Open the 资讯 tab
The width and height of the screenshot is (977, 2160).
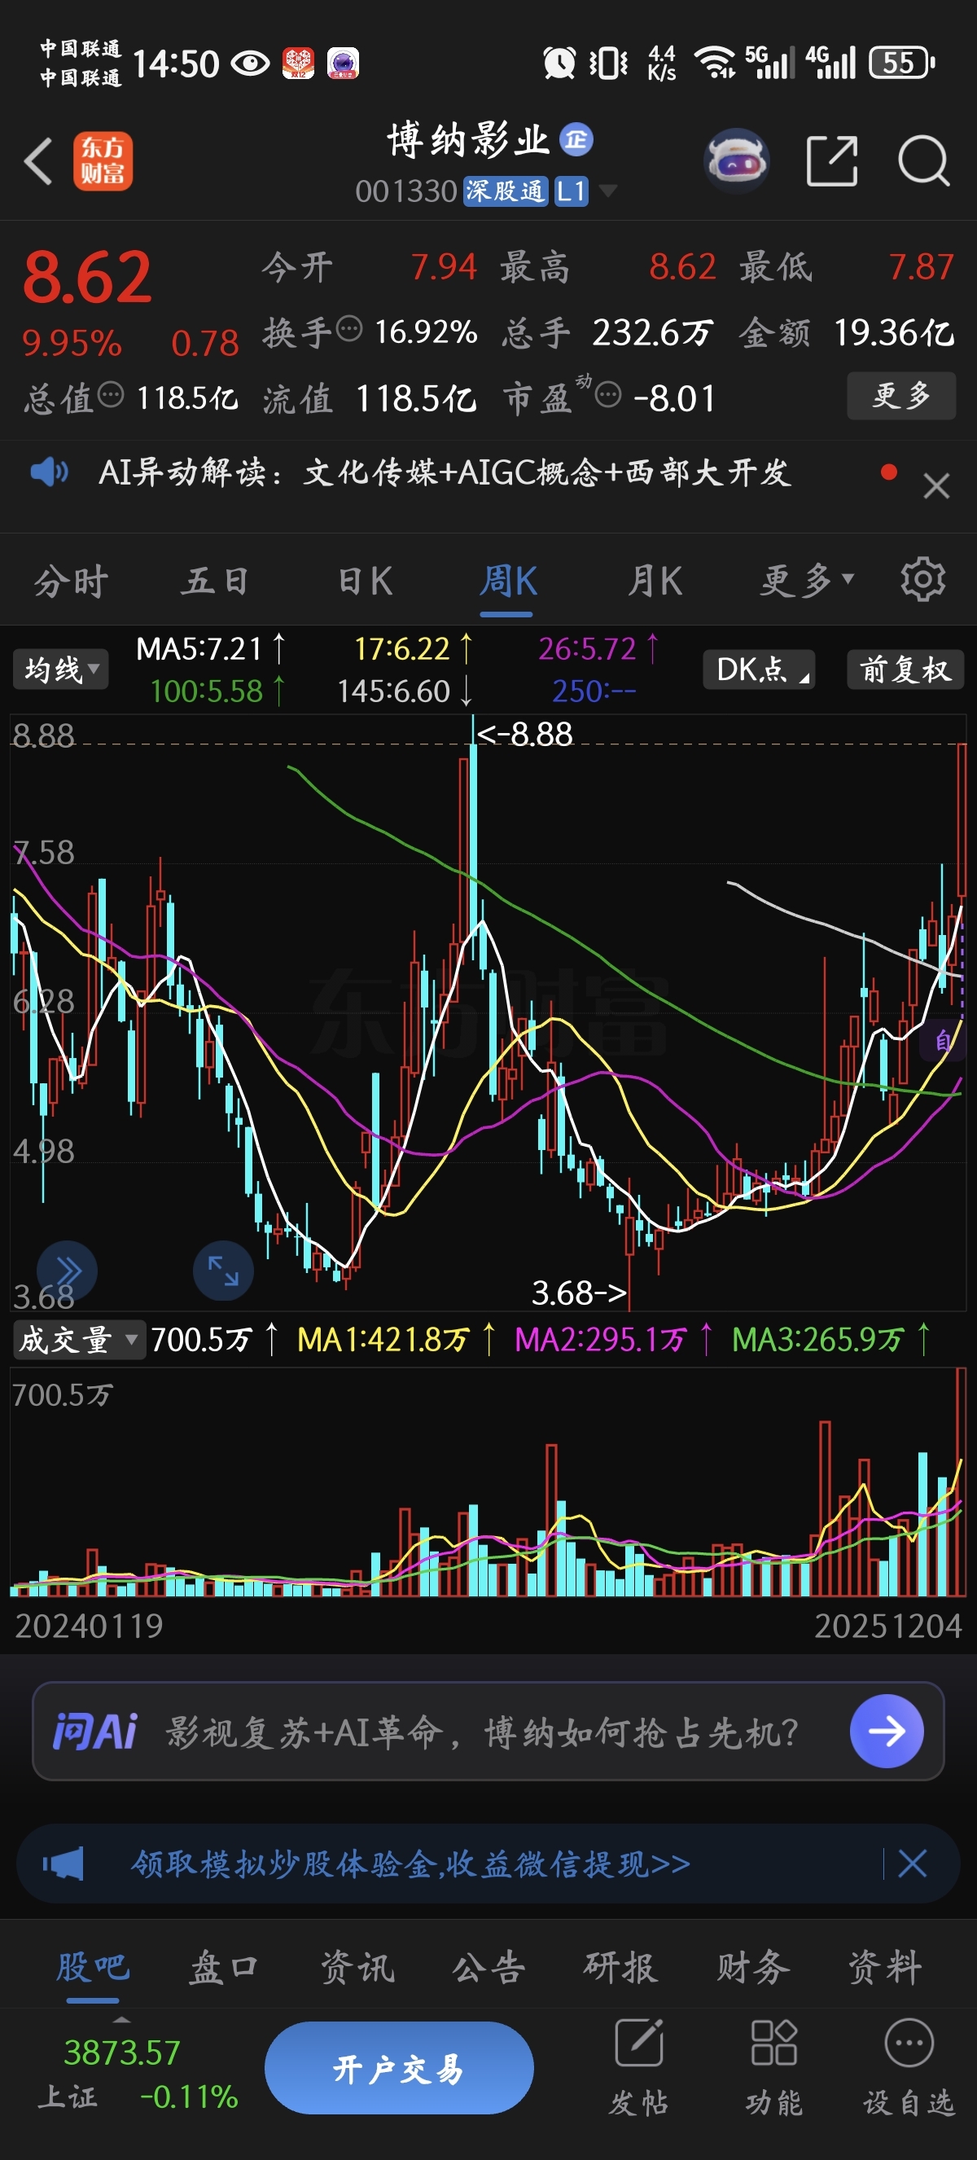tap(357, 1967)
